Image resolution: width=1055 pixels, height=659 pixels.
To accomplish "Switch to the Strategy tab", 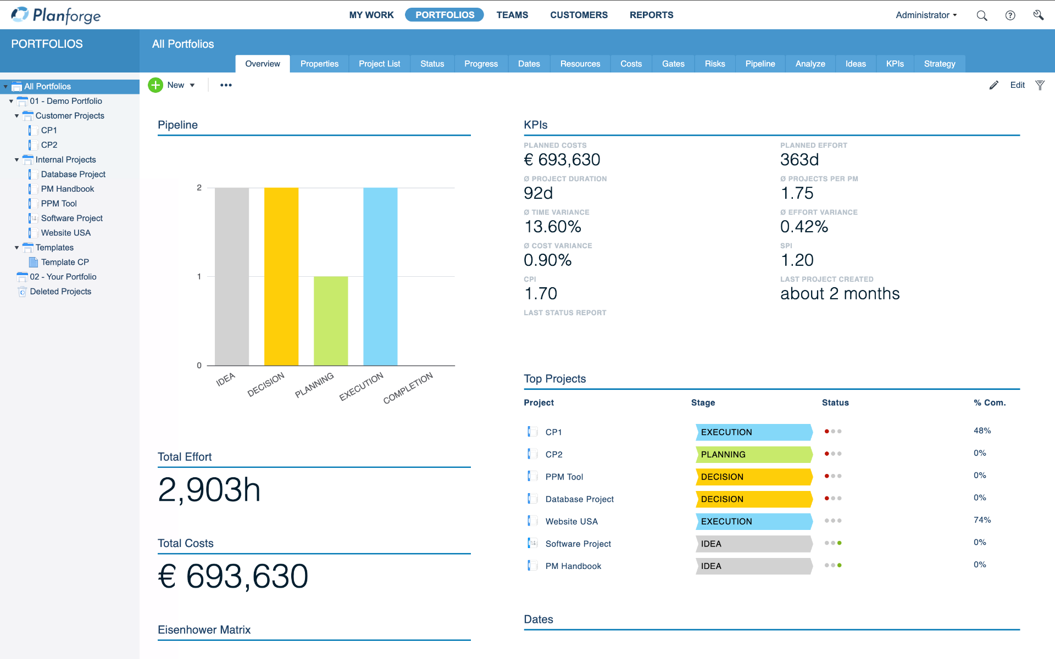I will pyautogui.click(x=940, y=64).
